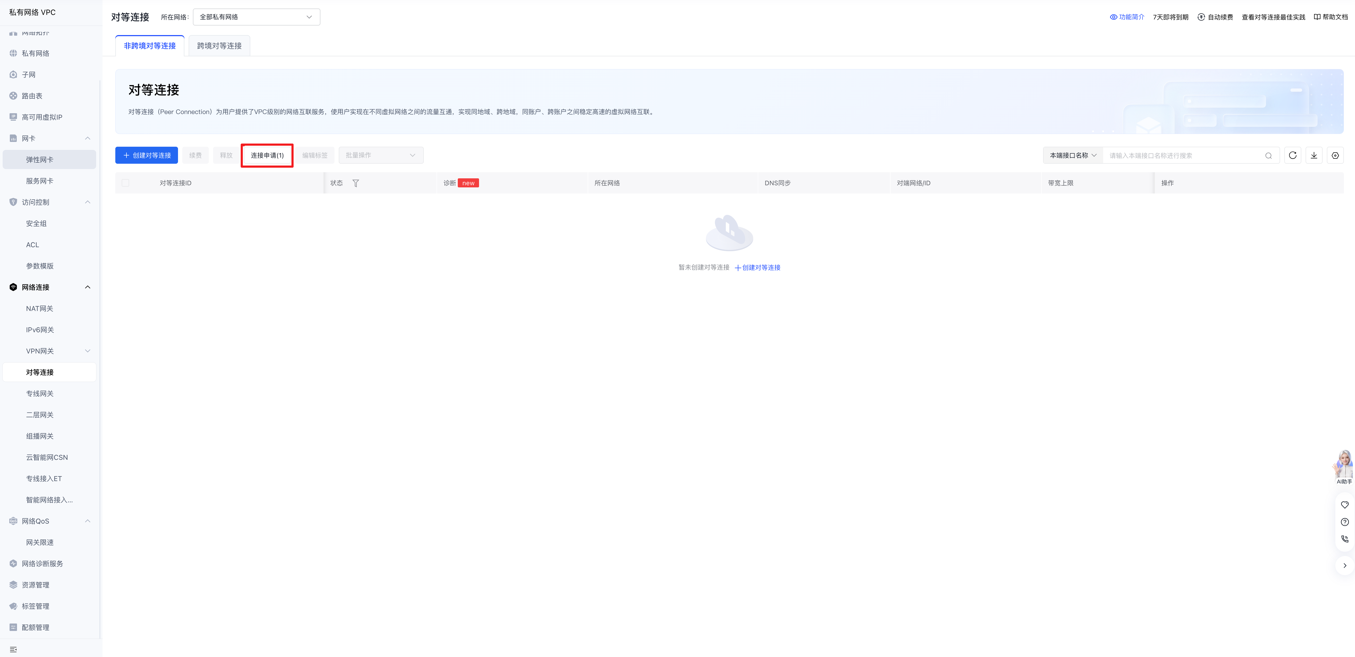Open 弹性网卡 in sidebar

pos(49,159)
